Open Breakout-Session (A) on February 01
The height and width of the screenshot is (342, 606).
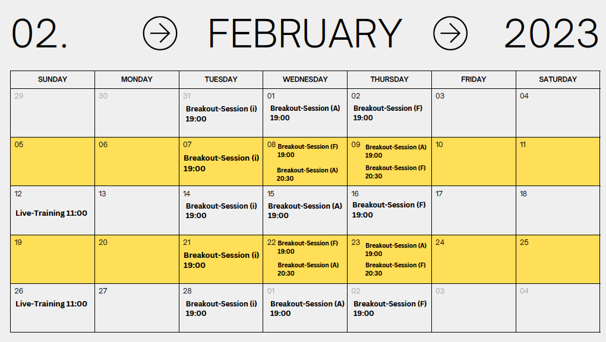click(305, 113)
